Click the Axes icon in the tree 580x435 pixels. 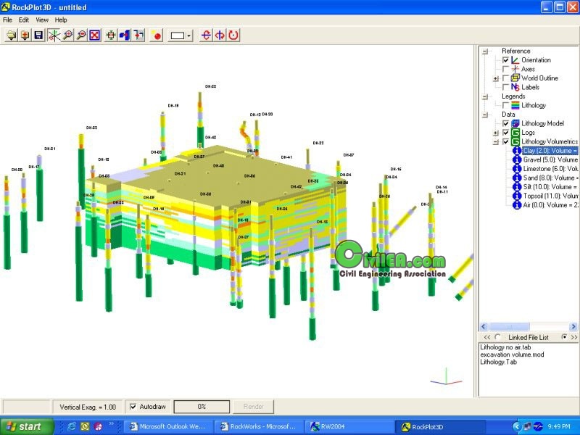click(x=515, y=69)
